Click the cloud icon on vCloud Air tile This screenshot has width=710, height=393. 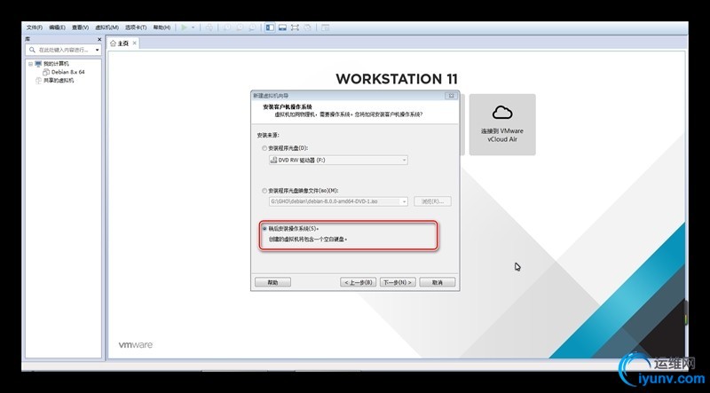[502, 112]
